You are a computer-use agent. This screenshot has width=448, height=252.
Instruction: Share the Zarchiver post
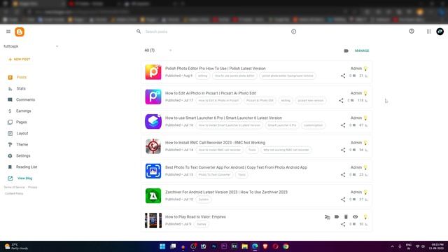[343, 199]
